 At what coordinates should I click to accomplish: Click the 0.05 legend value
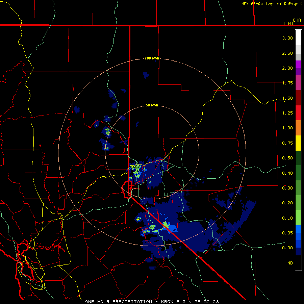[x=287, y=233]
